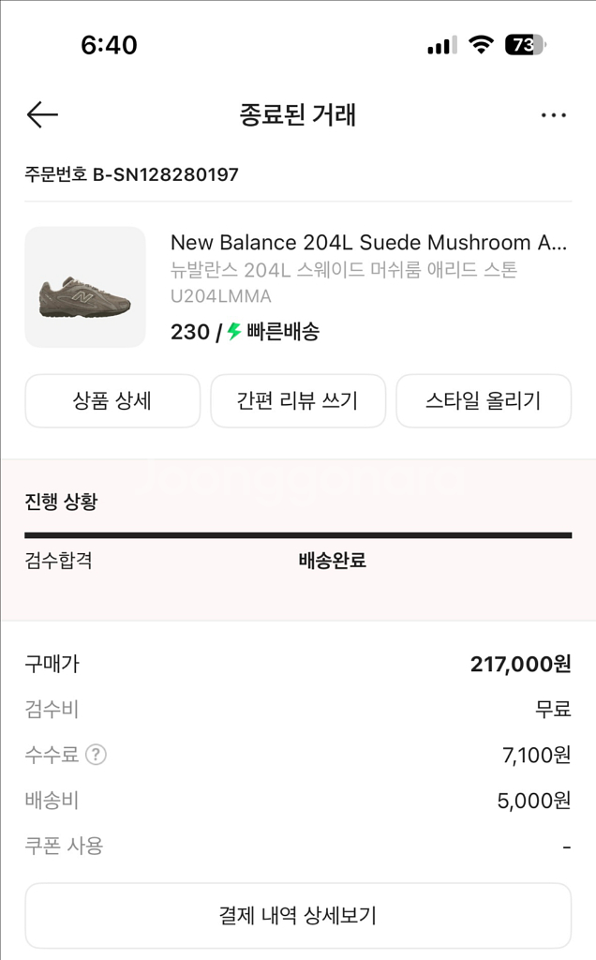596x960 pixels.
Task: Tap the New Balance 204L product title
Action: point(368,243)
